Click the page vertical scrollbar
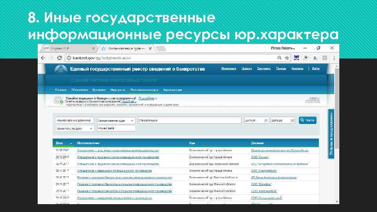 tap(337, 108)
